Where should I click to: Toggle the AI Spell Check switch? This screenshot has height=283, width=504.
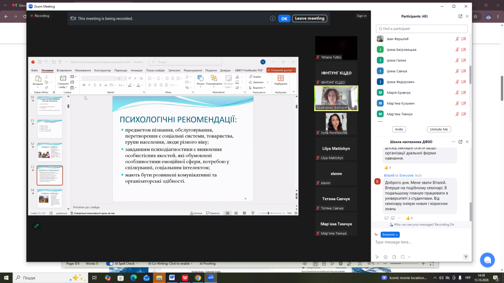(110, 264)
